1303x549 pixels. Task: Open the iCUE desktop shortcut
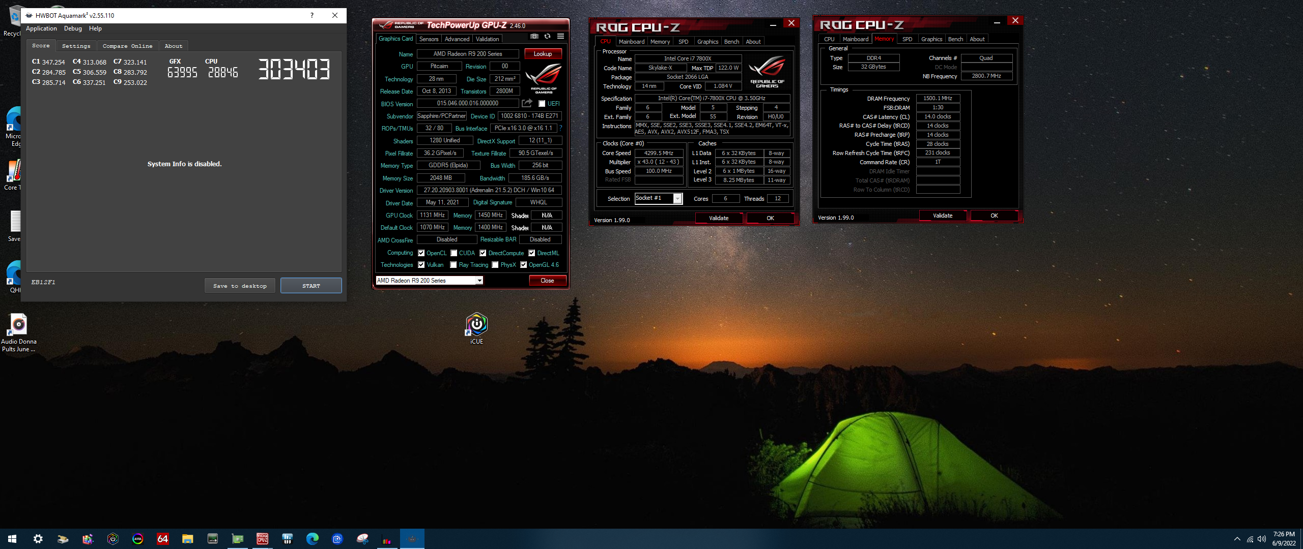476,328
